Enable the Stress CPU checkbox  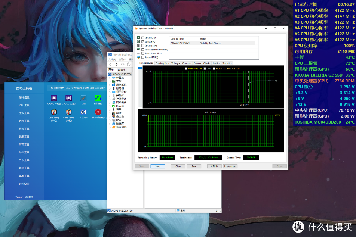click(x=143, y=38)
